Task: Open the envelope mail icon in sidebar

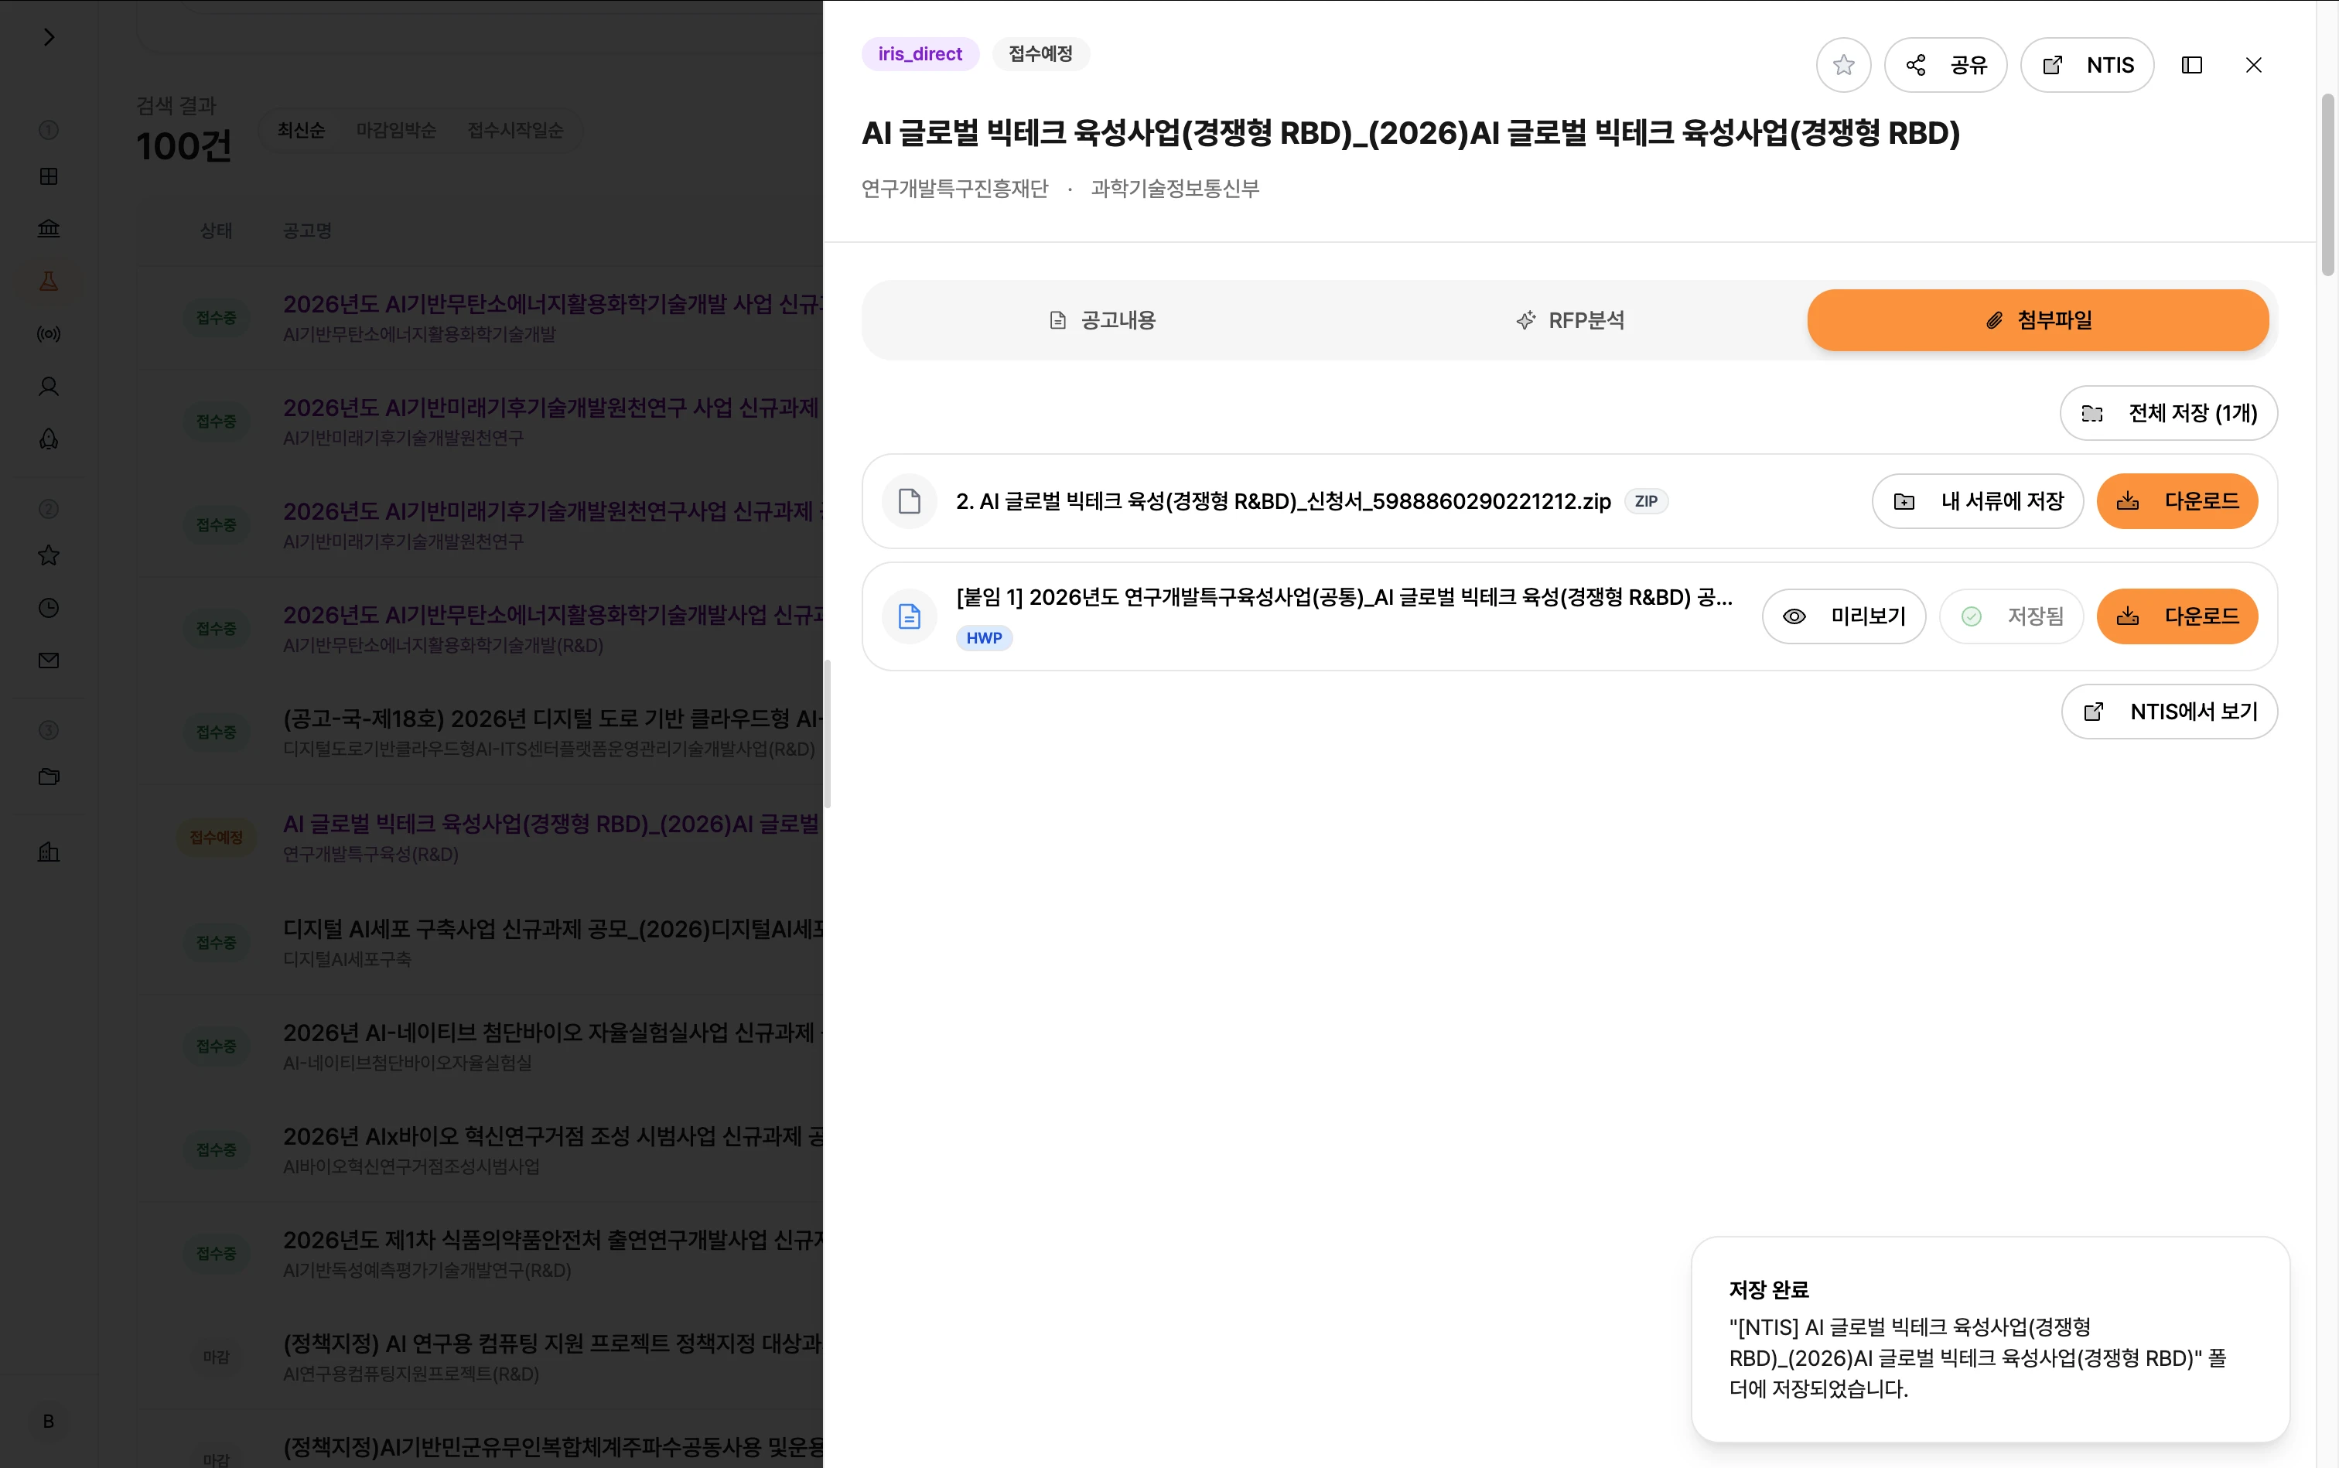Action: click(x=49, y=661)
